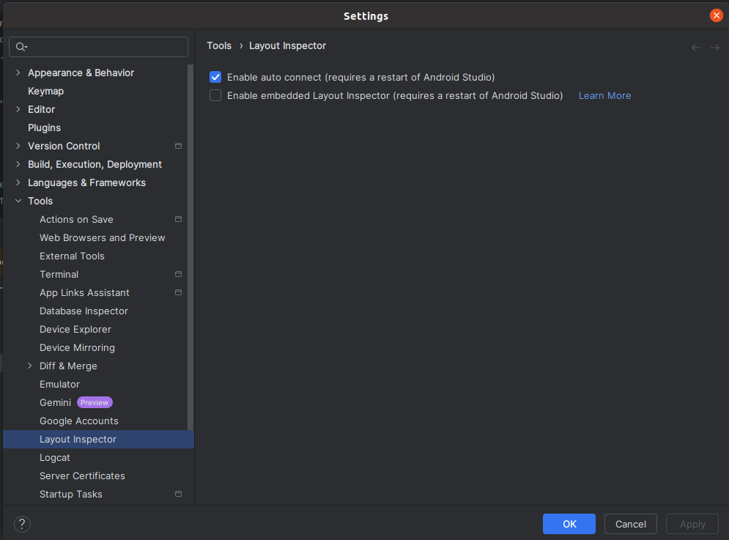This screenshot has height=540, width=729.
Task: Click project-level icon beside Startup Tasks
Action: 178,494
